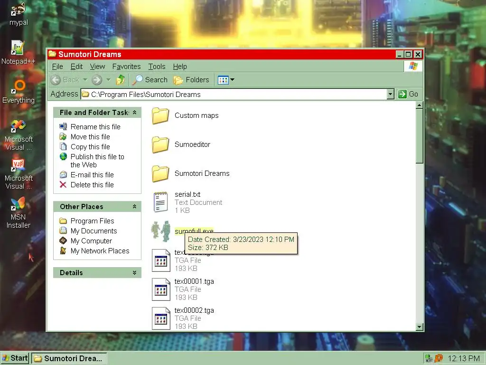Image resolution: width=486 pixels, height=365 pixels.
Task: Expand the Views dropdown arrow
Action: (233, 80)
